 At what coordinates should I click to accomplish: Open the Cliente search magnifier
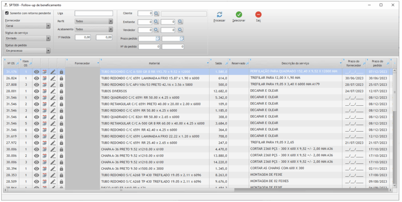click(x=156, y=13)
